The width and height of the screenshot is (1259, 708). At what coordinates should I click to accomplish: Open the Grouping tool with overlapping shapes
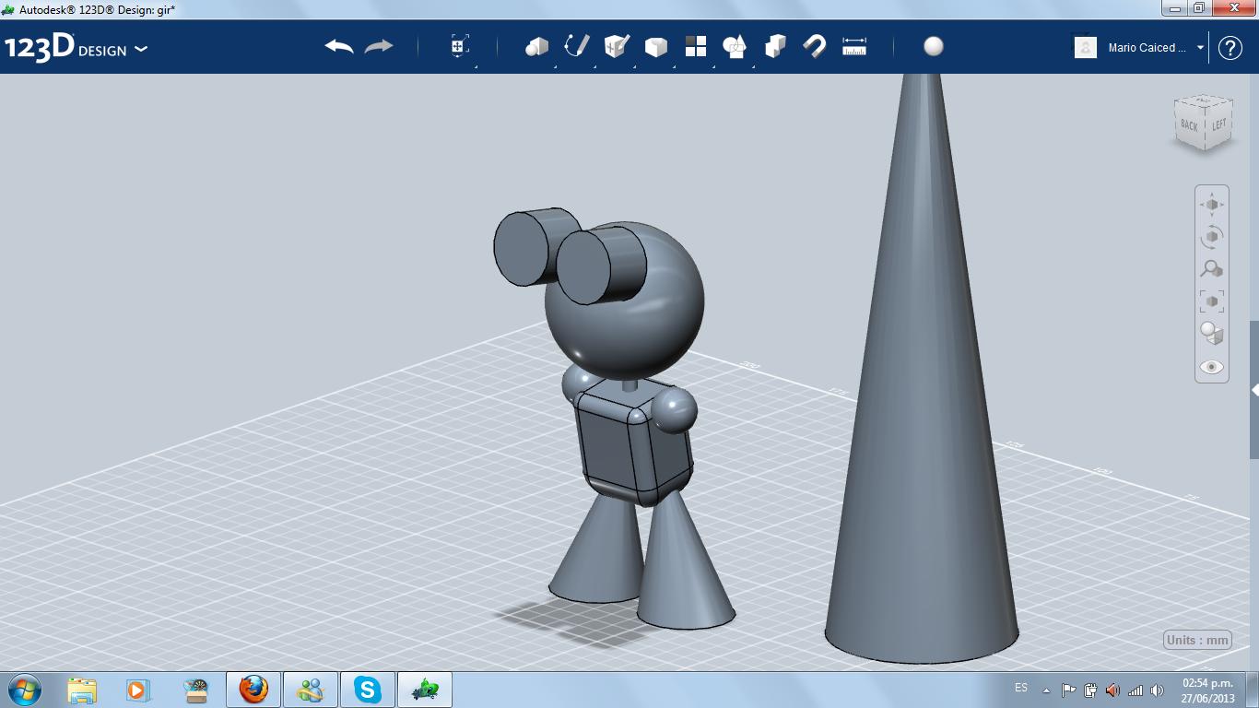[x=735, y=46]
